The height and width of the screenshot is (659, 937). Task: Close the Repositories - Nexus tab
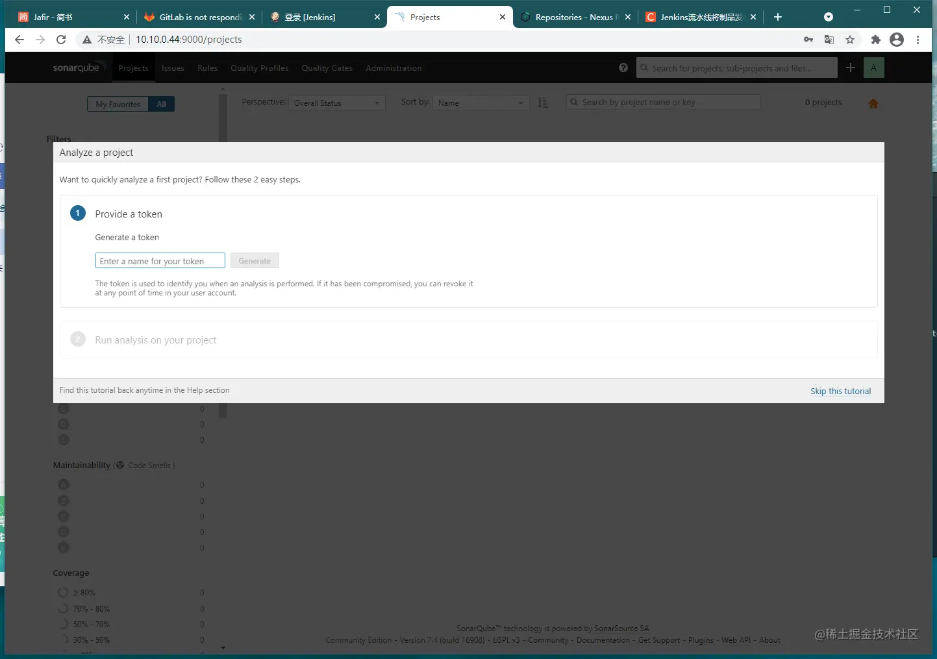pos(628,18)
